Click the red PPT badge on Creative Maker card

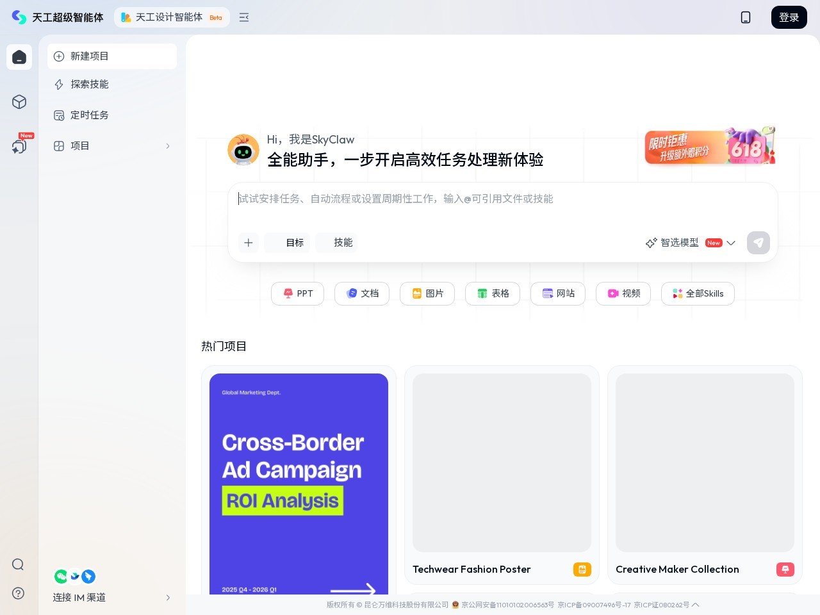pos(785,570)
